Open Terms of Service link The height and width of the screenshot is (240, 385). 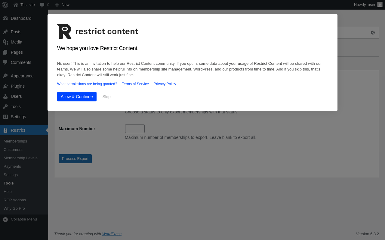[x=135, y=84]
